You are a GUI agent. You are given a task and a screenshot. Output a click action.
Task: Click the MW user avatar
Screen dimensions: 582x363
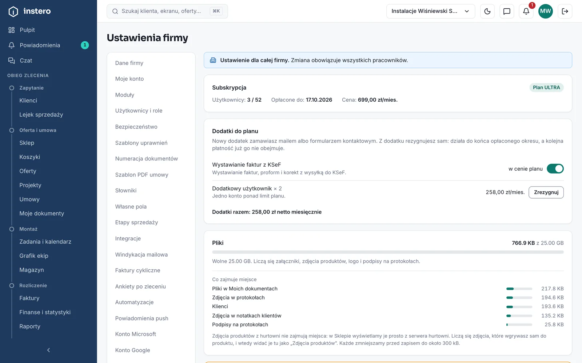point(545,11)
